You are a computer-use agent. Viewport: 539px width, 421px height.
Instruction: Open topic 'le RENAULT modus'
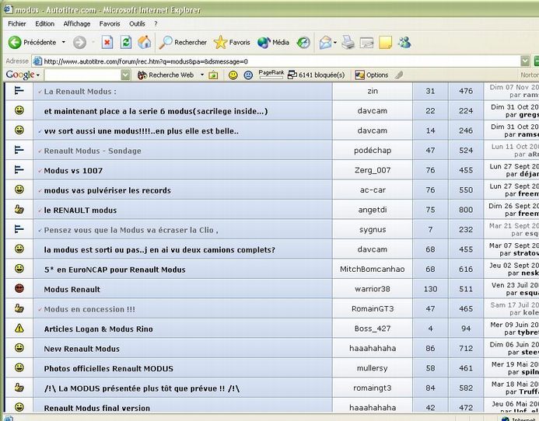click(80, 210)
